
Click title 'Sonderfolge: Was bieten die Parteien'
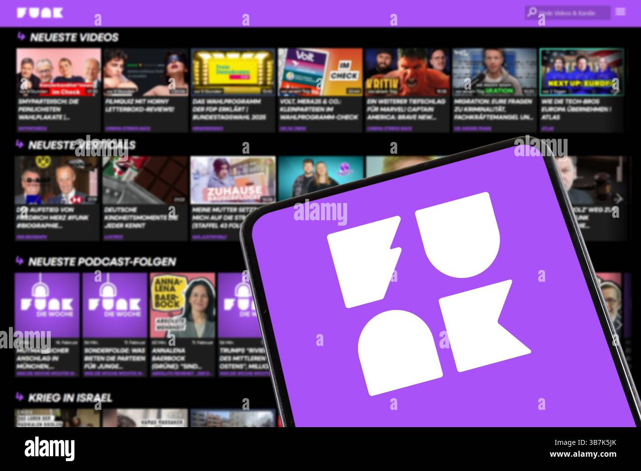click(115, 358)
